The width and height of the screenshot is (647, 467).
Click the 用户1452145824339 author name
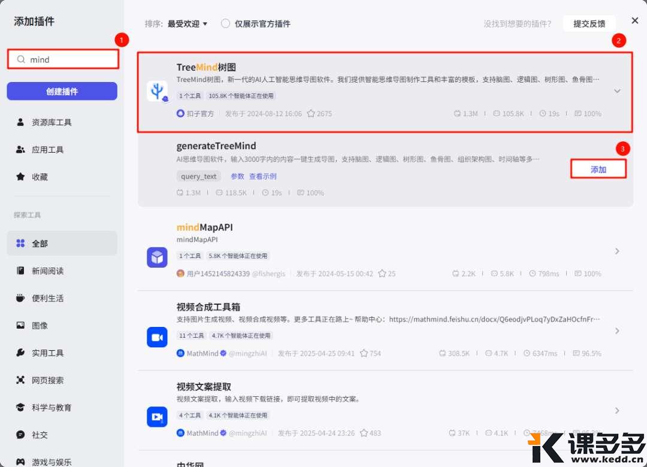[x=218, y=274]
